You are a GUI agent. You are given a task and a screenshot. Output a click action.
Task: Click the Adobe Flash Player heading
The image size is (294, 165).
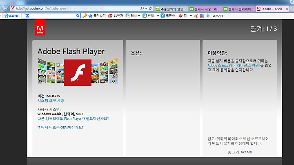[71, 51]
